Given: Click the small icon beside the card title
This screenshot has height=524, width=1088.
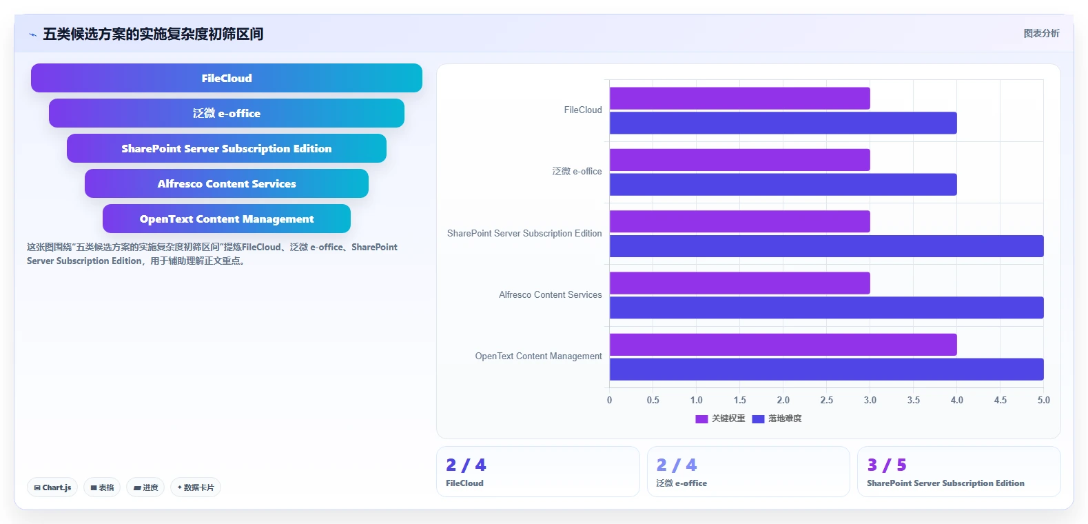Looking at the screenshot, I should [32, 34].
